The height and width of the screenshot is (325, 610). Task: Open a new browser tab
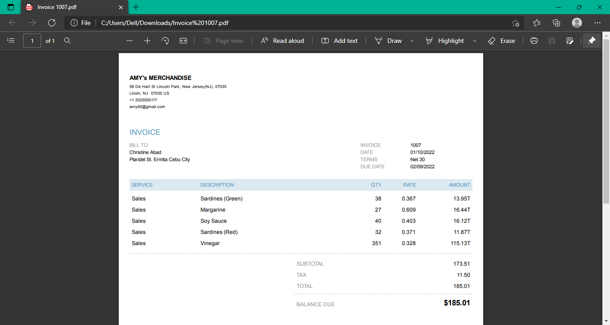[x=136, y=7]
